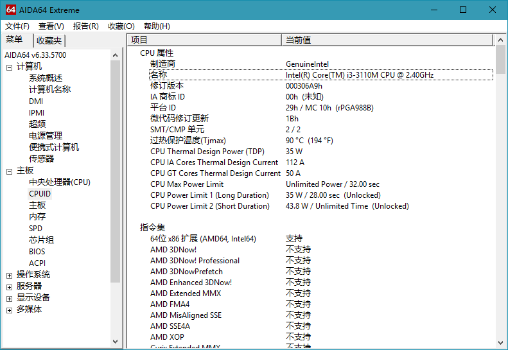
Task: Click details list scroll down arrow
Action: pyautogui.click(x=500, y=342)
